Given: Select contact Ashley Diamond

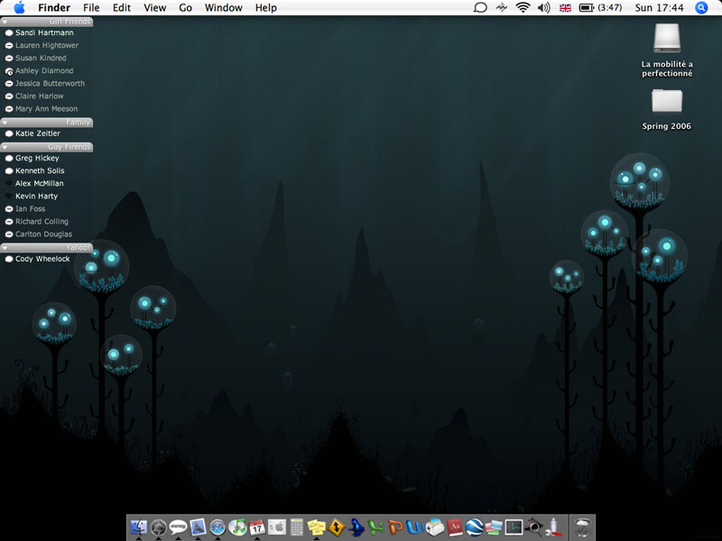Looking at the screenshot, I should 44,71.
